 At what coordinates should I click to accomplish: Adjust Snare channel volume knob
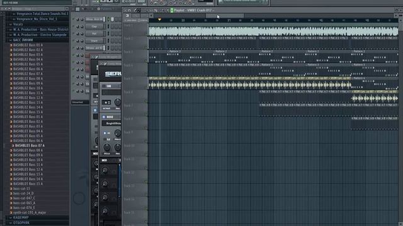tap(82, 41)
